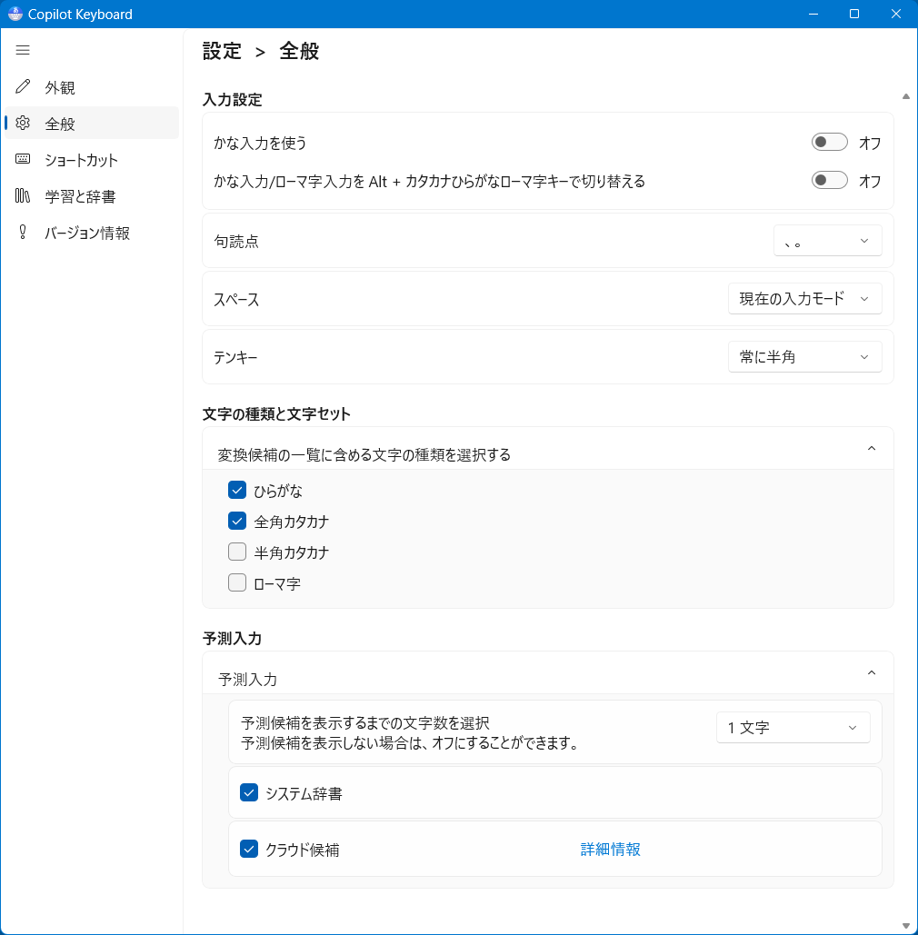
Task: Collapse the 予測入力 expander section
Action: 871,672
